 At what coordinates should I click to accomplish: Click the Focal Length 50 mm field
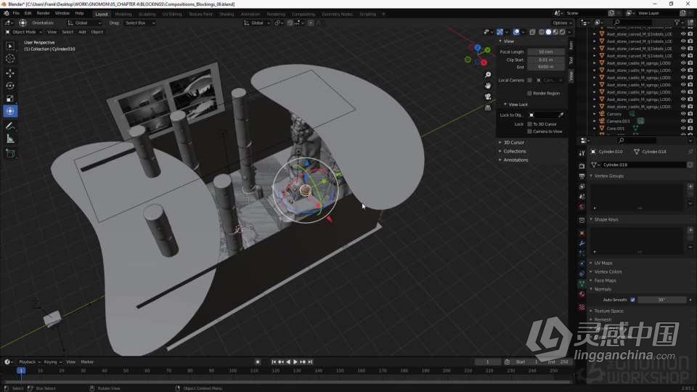click(546, 52)
